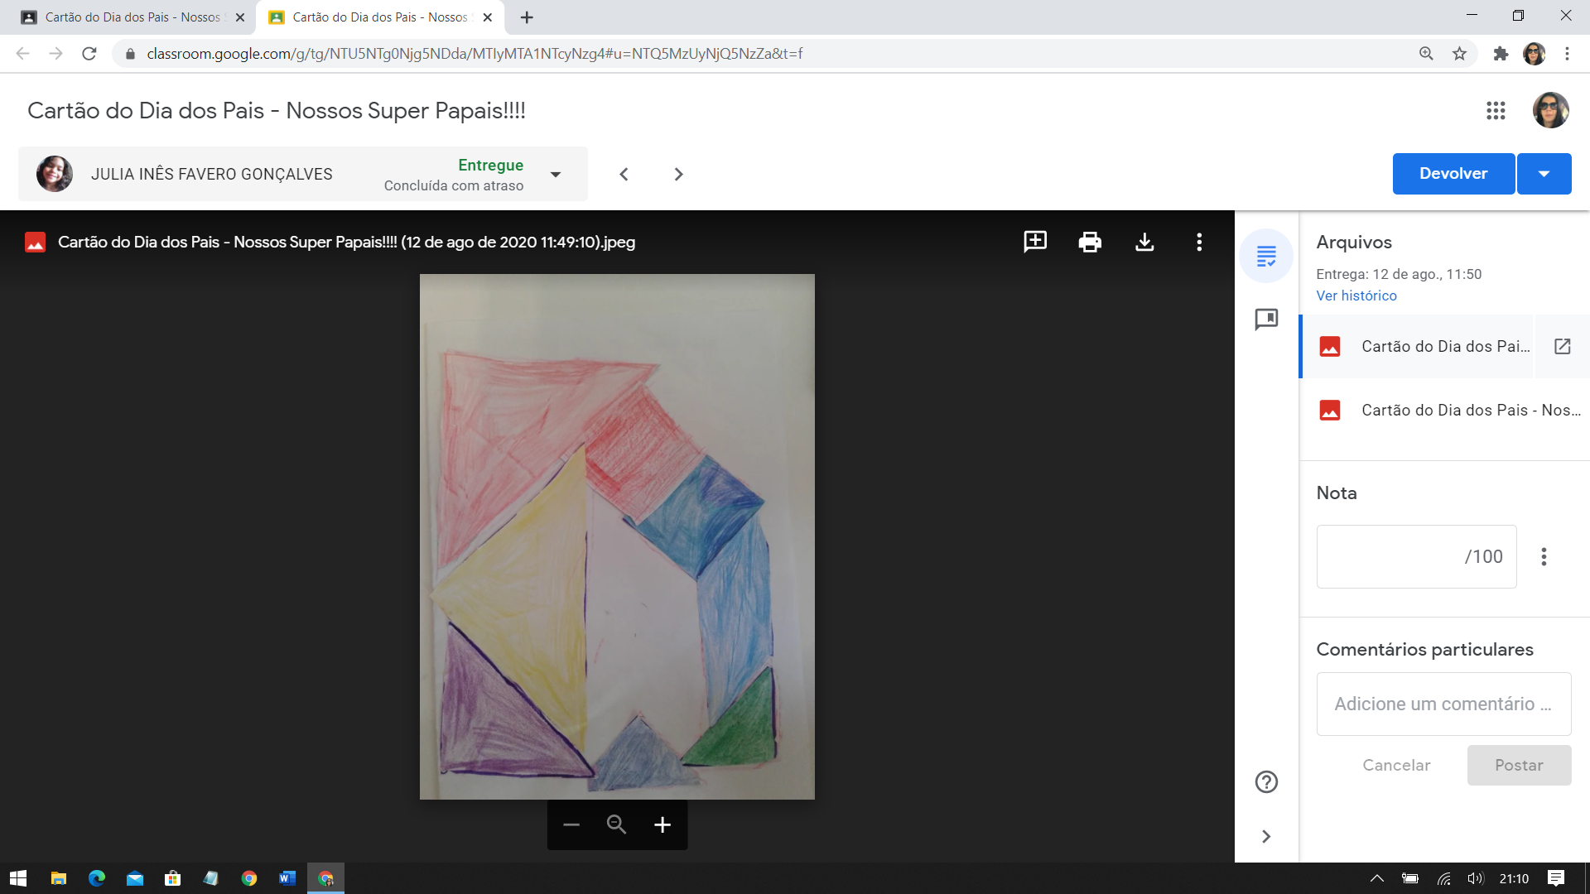Go to previous student
Viewport: 1590px width, 894px height.
click(624, 174)
